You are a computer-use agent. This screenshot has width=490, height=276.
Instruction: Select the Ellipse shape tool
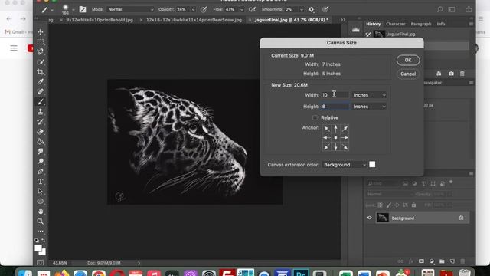(41, 201)
